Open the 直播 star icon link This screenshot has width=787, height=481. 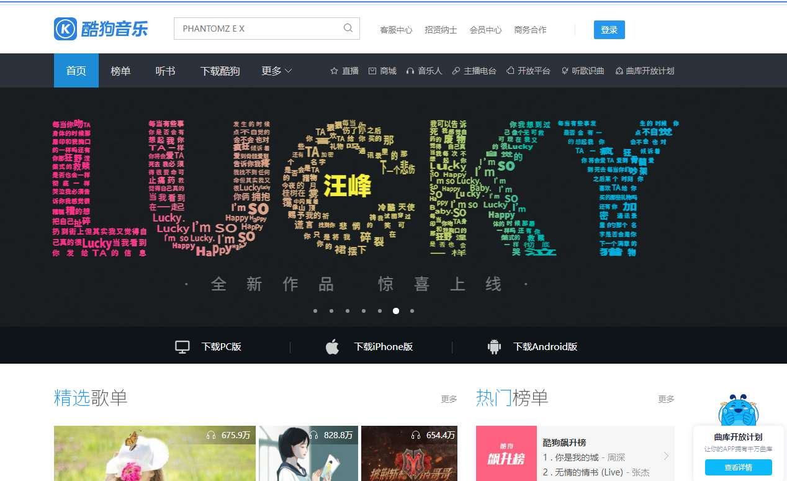pyautogui.click(x=334, y=71)
